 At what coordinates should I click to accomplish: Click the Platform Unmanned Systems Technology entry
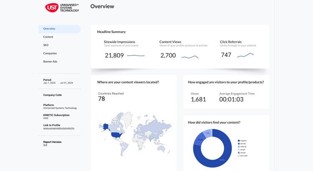pyautogui.click(x=60, y=107)
